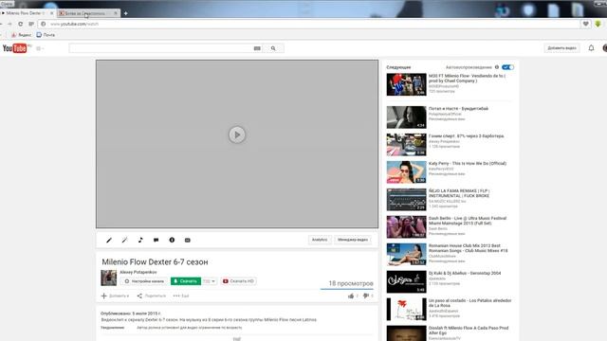Click the thumbs up like icon

click(351, 296)
